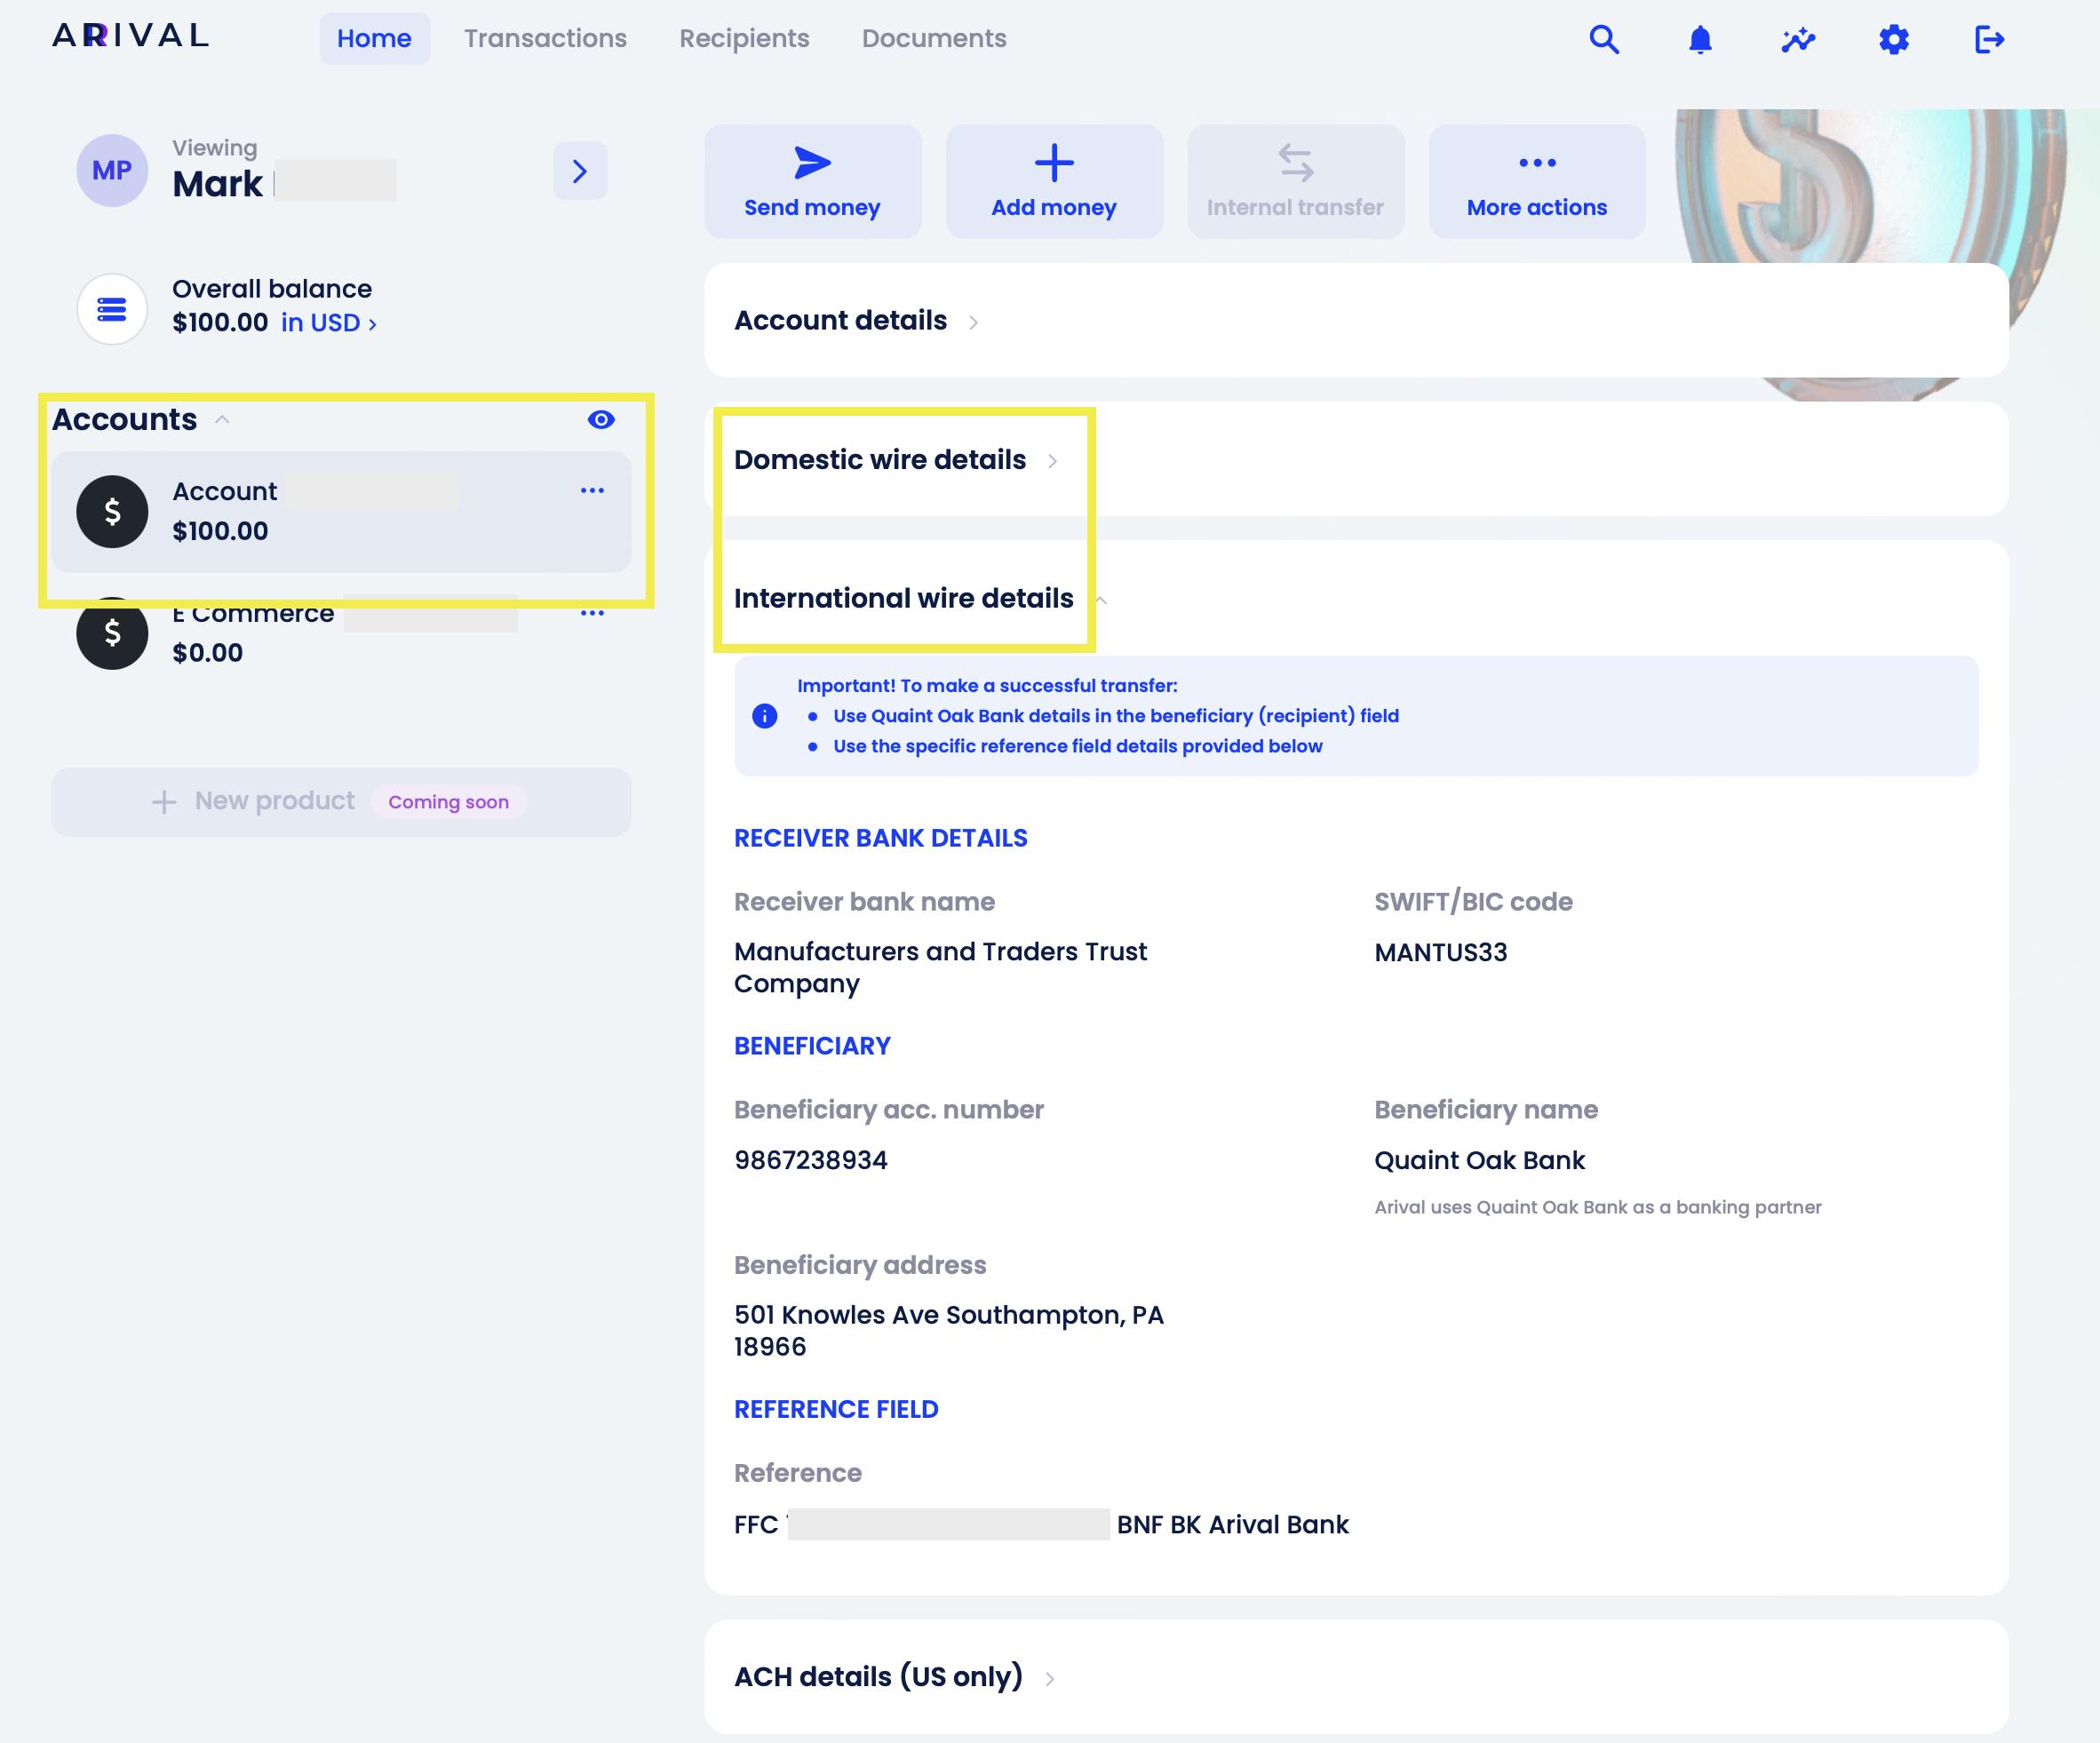The image size is (2100, 1743).
Task: Click the REFERENCE FIELD heading
Action: [x=836, y=1409]
